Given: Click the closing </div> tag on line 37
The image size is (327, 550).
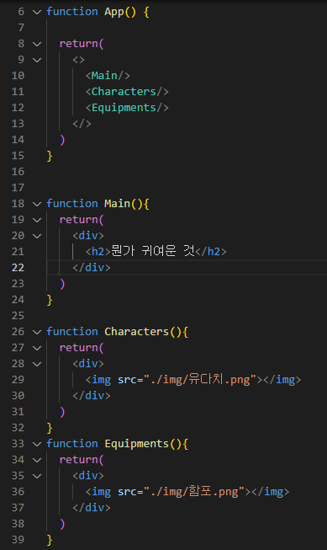Looking at the screenshot, I should (x=92, y=508).
